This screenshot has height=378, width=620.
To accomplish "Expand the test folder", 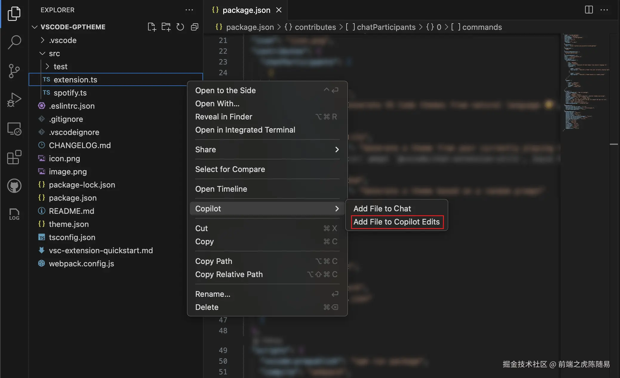I will click(x=60, y=67).
